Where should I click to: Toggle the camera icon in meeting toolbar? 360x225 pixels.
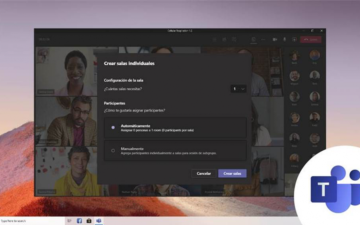pyautogui.click(x=275, y=39)
